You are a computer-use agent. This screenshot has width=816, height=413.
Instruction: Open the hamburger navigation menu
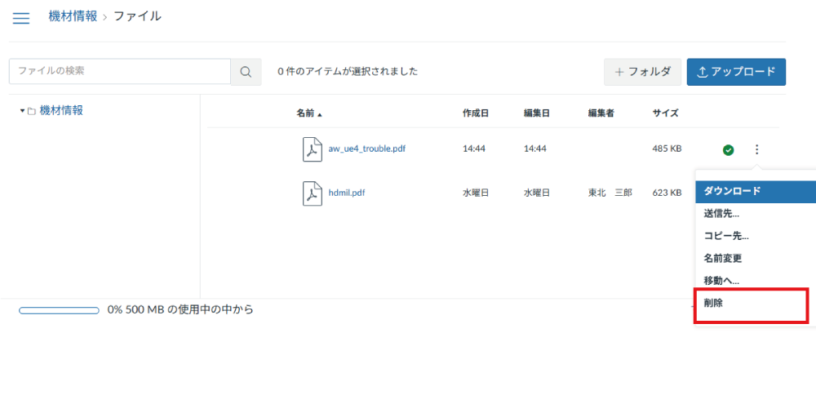[21, 18]
